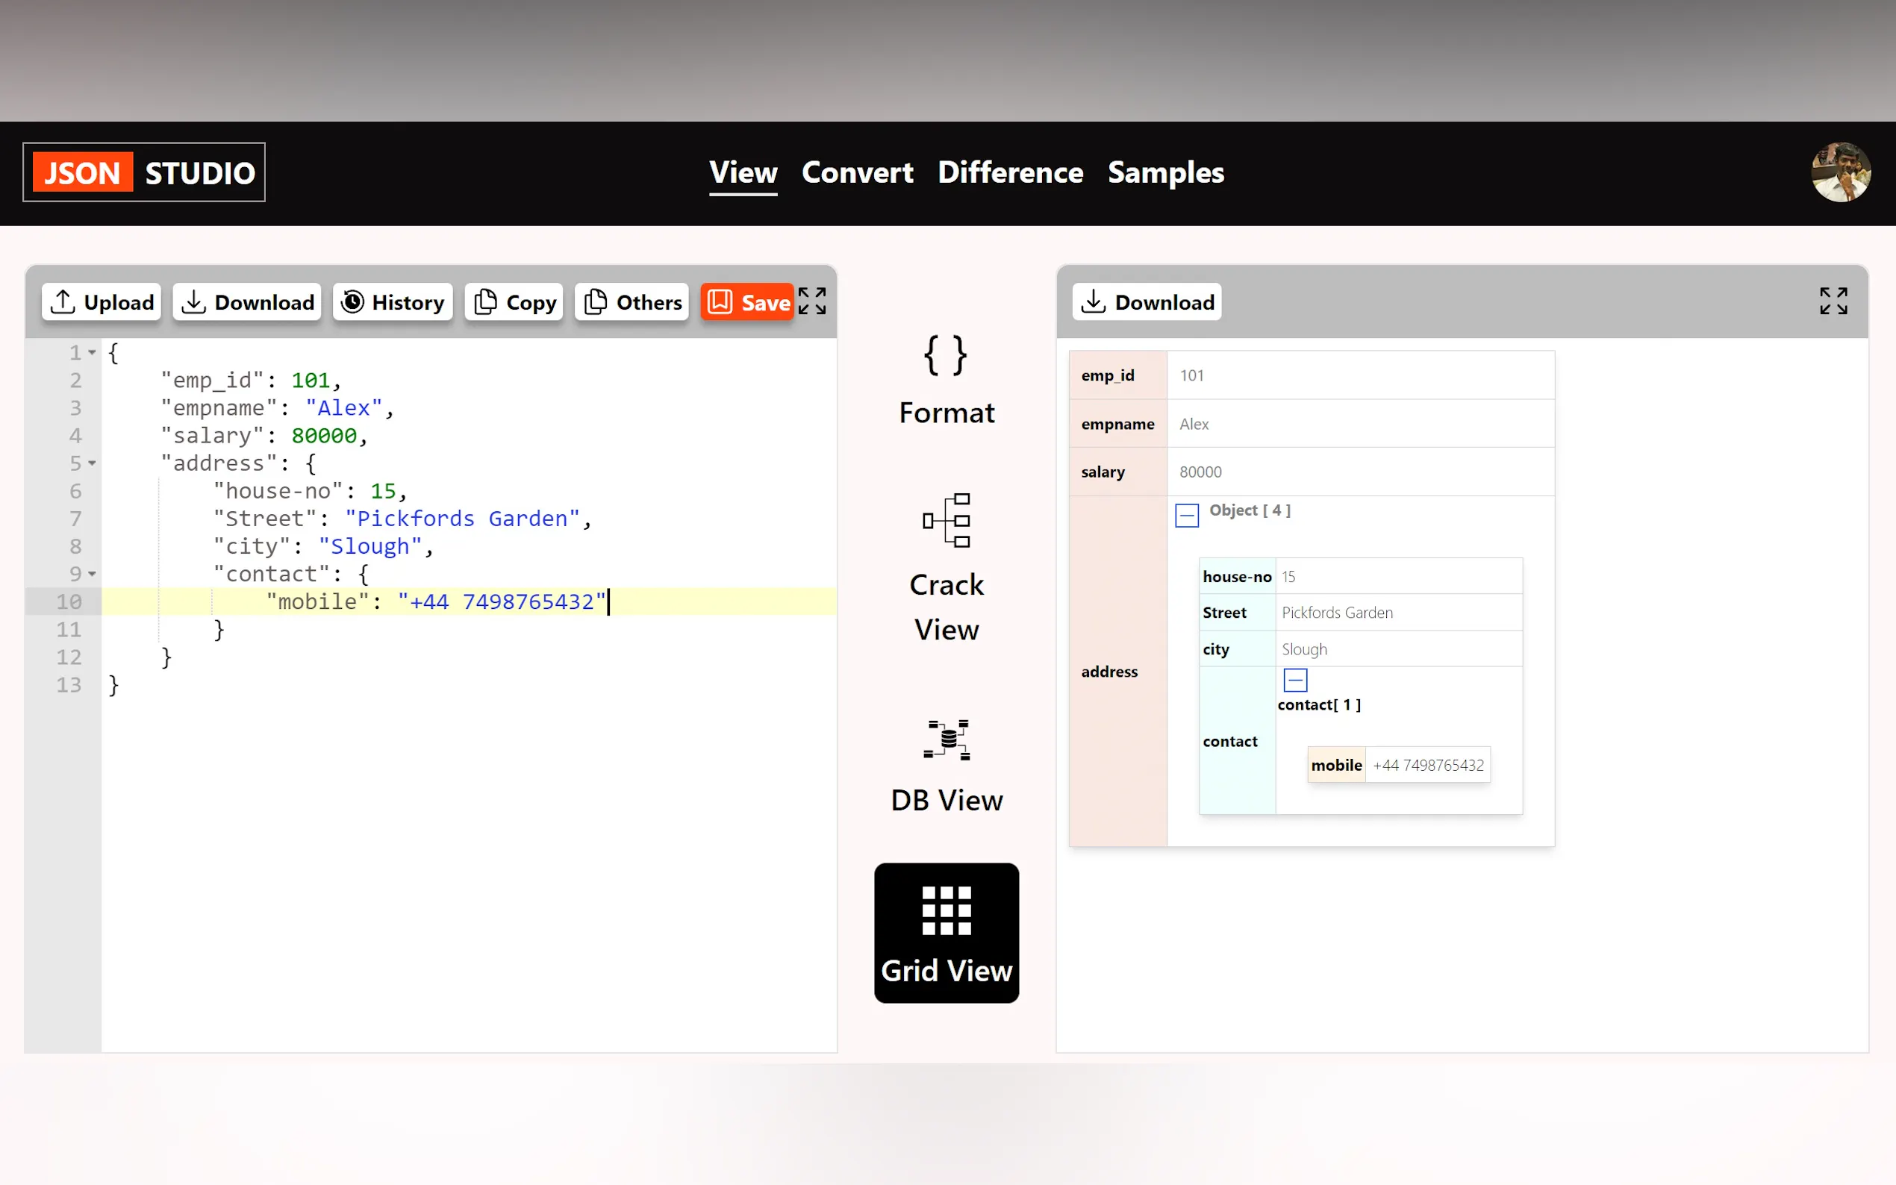Switch to DB View icon

click(x=946, y=739)
